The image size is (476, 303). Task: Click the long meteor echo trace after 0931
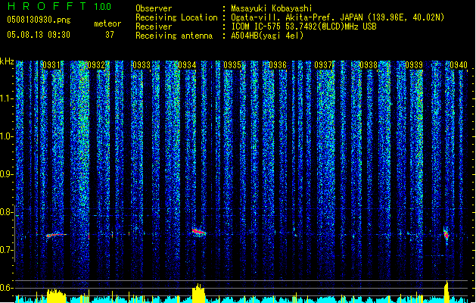coord(55,235)
